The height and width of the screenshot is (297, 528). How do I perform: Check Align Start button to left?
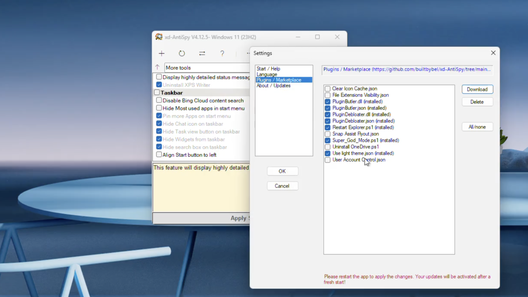[159, 155]
